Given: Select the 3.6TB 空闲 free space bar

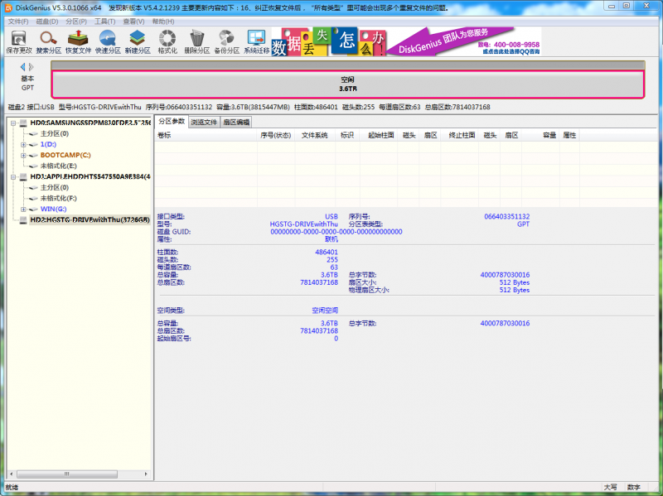Looking at the screenshot, I should tap(347, 84).
